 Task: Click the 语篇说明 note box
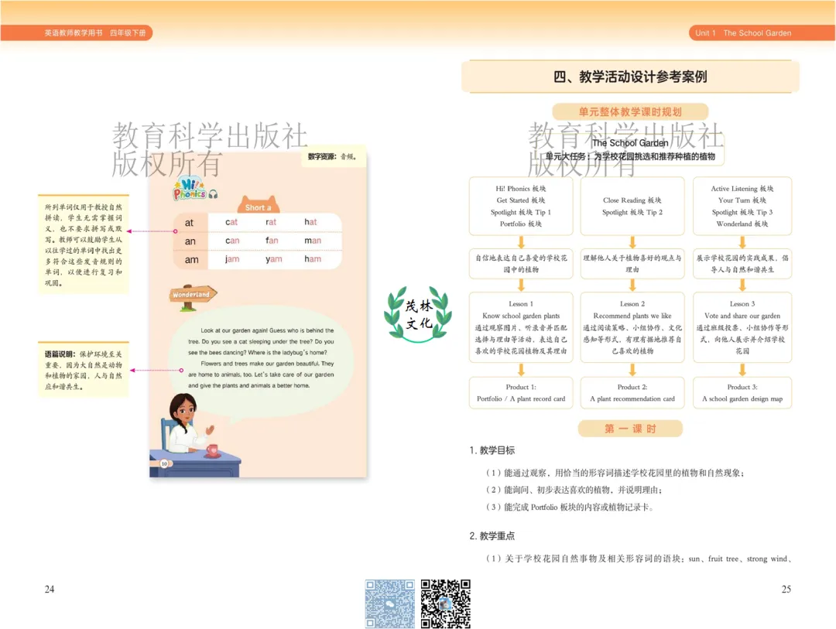(x=83, y=370)
